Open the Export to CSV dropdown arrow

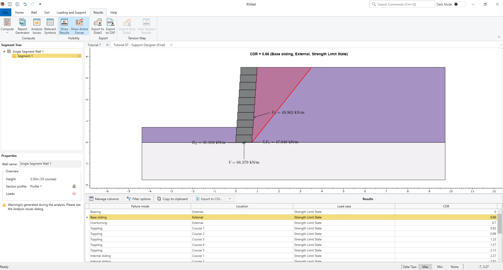[230, 199]
